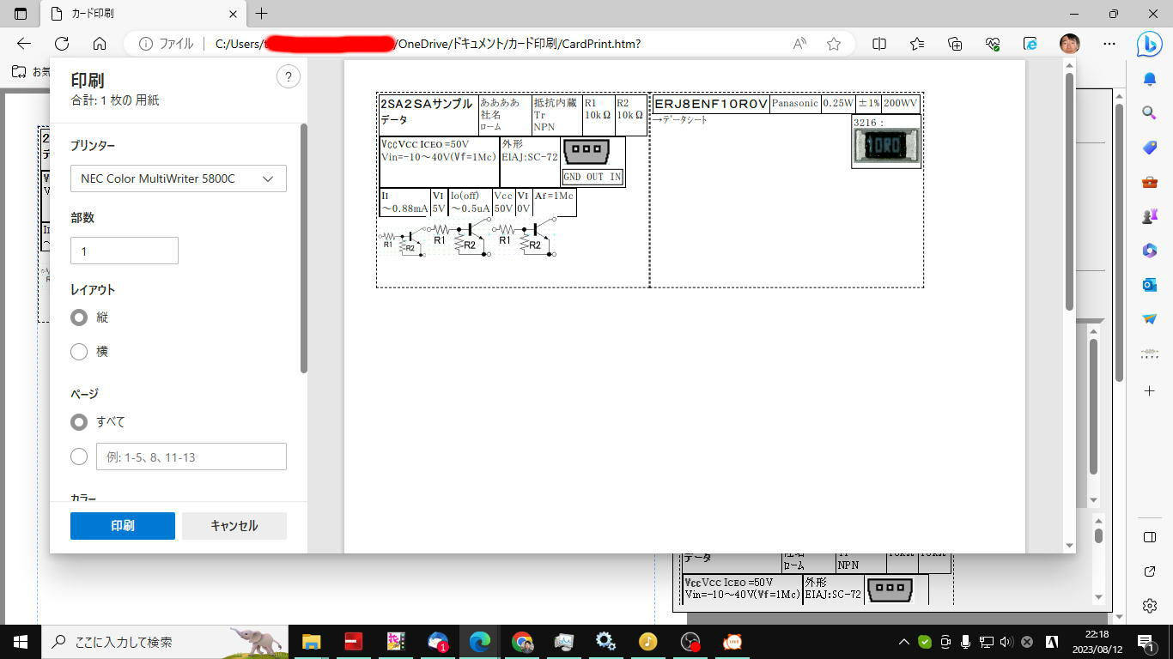Click the help question mark icon
This screenshot has height=659, width=1173.
pyautogui.click(x=289, y=77)
